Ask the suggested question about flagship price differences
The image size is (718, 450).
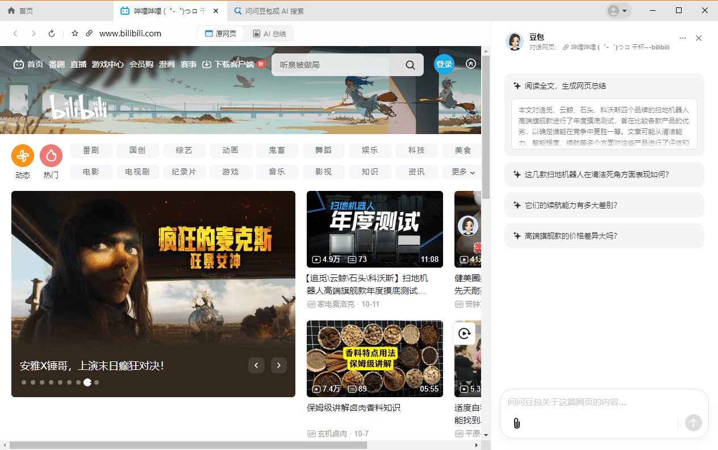604,235
